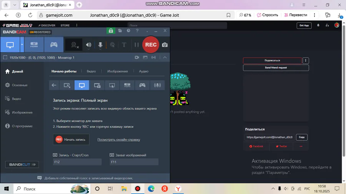The image size is (346, 194).
Task: Open DISCOVER in Game Jolt navigation
Action: (x=47, y=26)
